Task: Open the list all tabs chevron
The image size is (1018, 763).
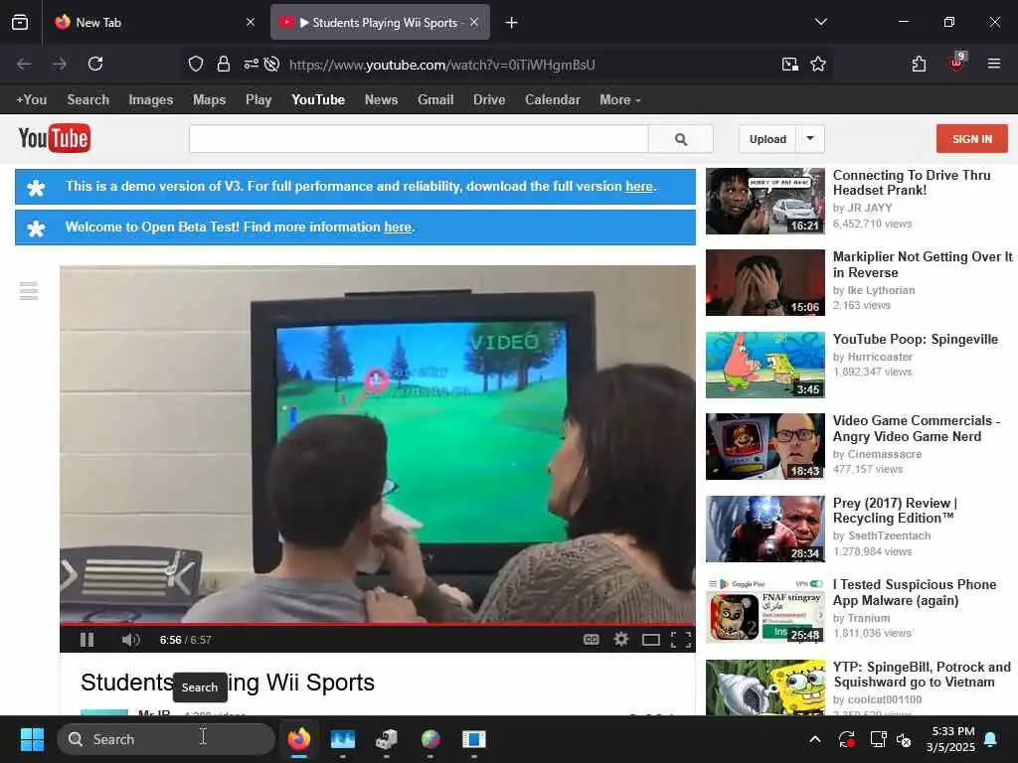Action: (x=820, y=22)
